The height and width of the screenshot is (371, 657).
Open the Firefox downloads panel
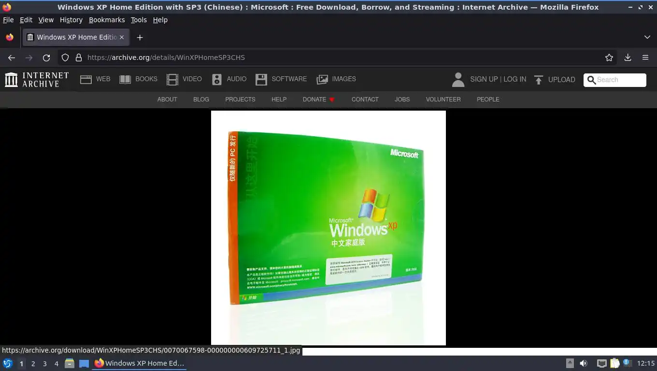point(628,57)
